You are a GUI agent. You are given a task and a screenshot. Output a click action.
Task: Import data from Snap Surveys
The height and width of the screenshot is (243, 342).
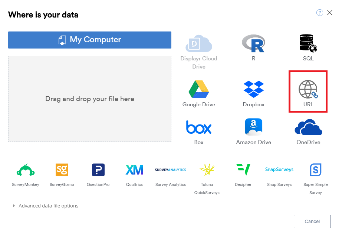click(279, 170)
